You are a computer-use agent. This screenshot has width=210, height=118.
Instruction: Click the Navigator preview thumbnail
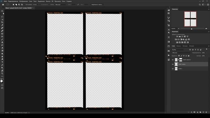(x=190, y=19)
